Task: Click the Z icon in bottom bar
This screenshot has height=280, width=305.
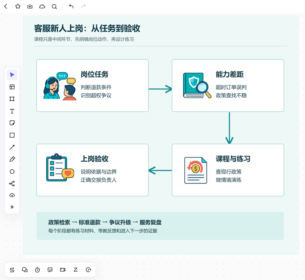Action: tap(76, 270)
